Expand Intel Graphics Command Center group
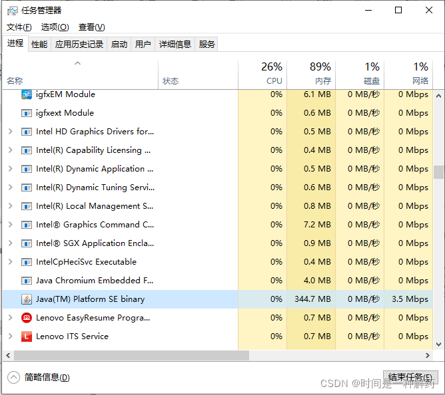445x395 pixels. 11,225
